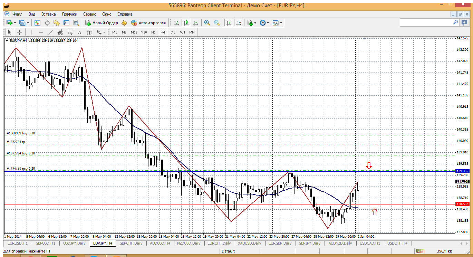Image resolution: width=473 pixels, height=257 pixels.
Task: Switch to the GBPUSD,H1 chart tab
Action: point(45,243)
